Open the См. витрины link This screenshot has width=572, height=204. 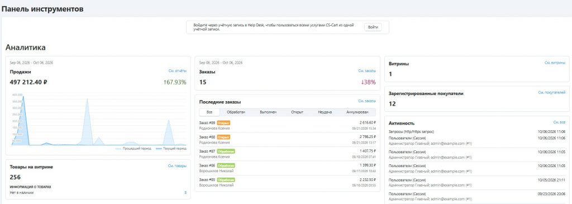point(555,63)
